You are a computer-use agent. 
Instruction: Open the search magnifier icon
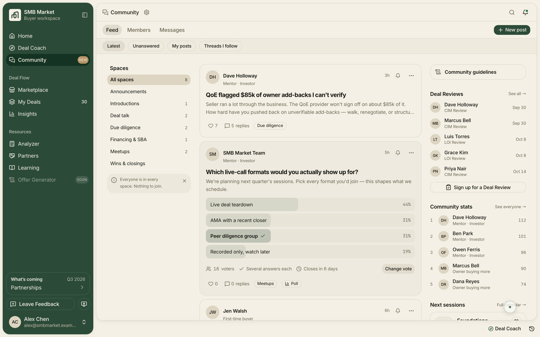tap(512, 12)
